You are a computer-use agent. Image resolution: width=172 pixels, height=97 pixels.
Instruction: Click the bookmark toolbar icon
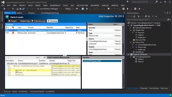coord(109,9)
